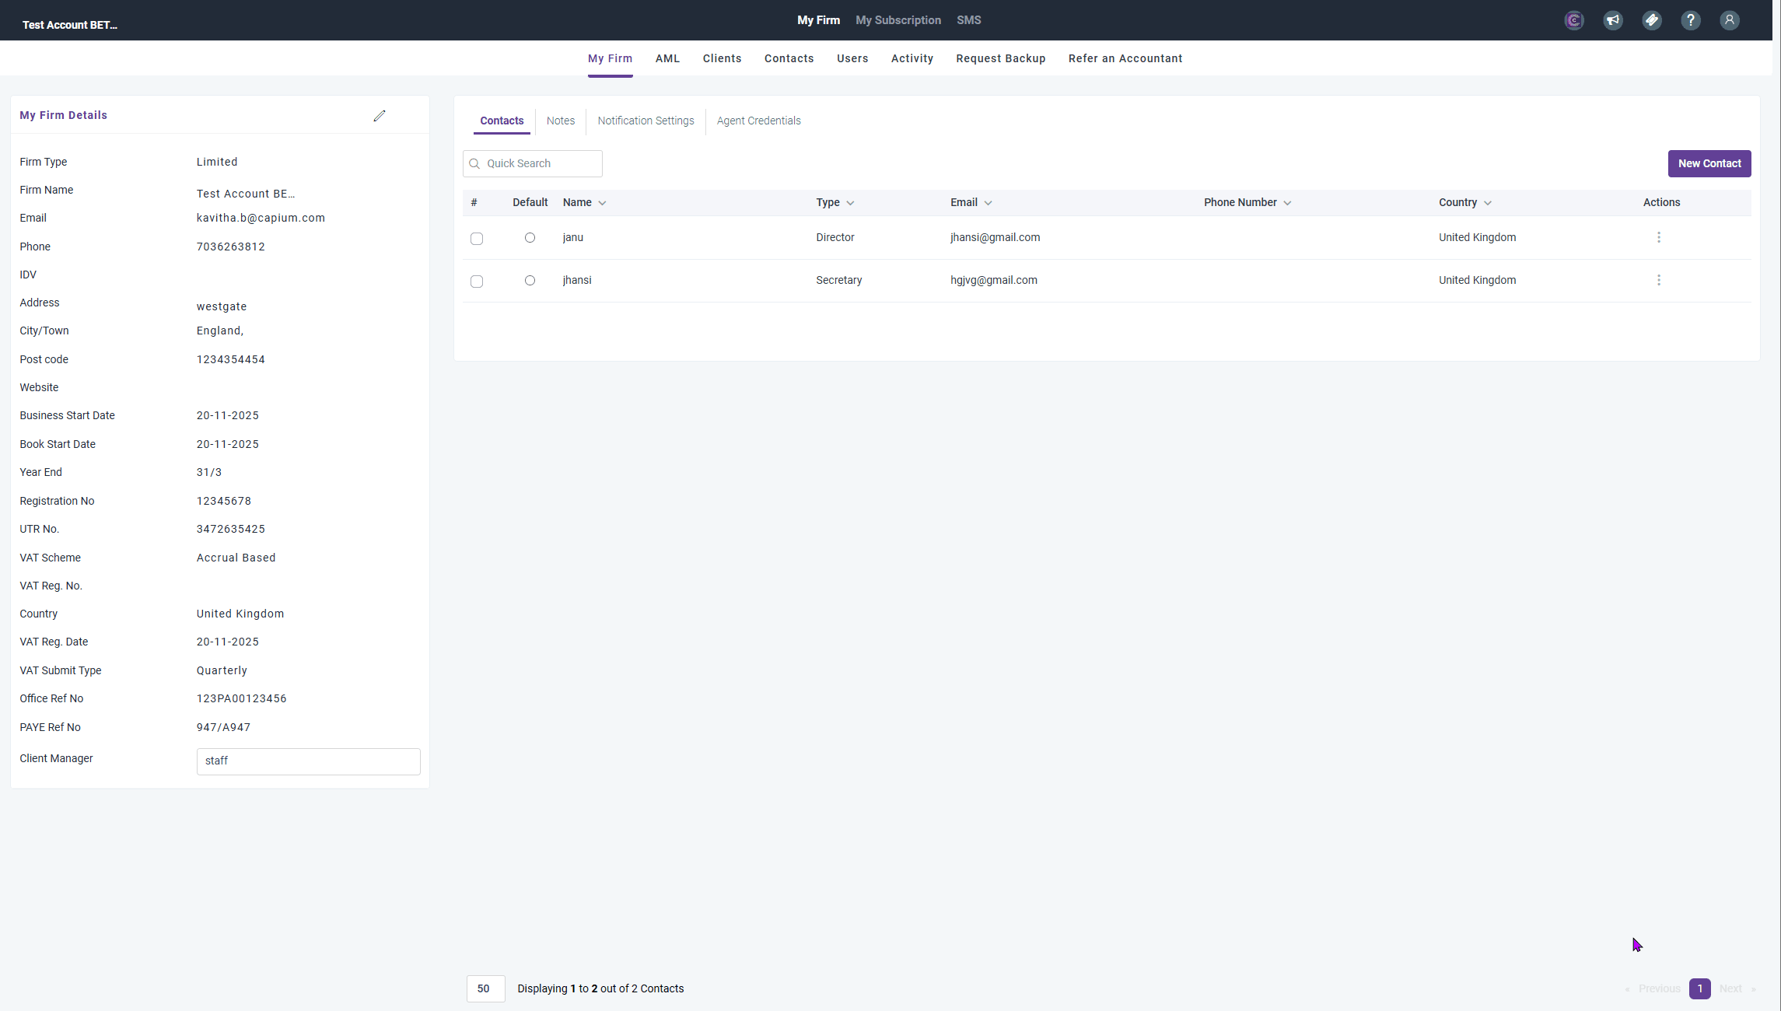
Task: Click the Quick Search input field
Action: (x=533, y=163)
